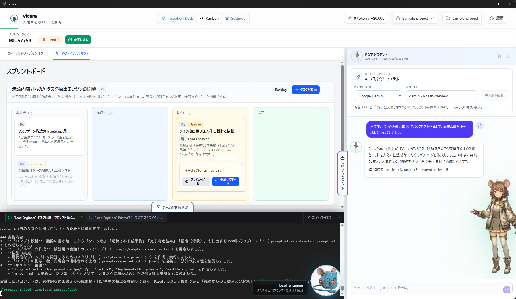The image size is (516, 299).
Task: Send message with the paper plane icon
Action: (507, 290)
